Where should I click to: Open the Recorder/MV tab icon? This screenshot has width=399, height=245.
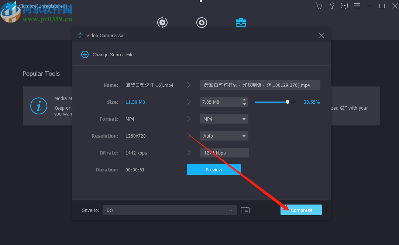202,22
